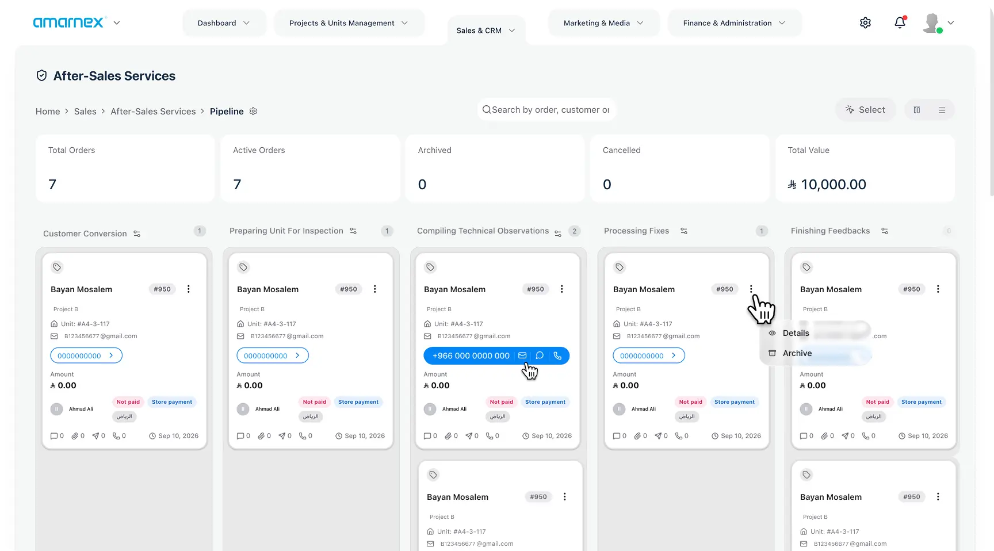Click the comments icon on the Customer Conversion card footer

(x=54, y=436)
